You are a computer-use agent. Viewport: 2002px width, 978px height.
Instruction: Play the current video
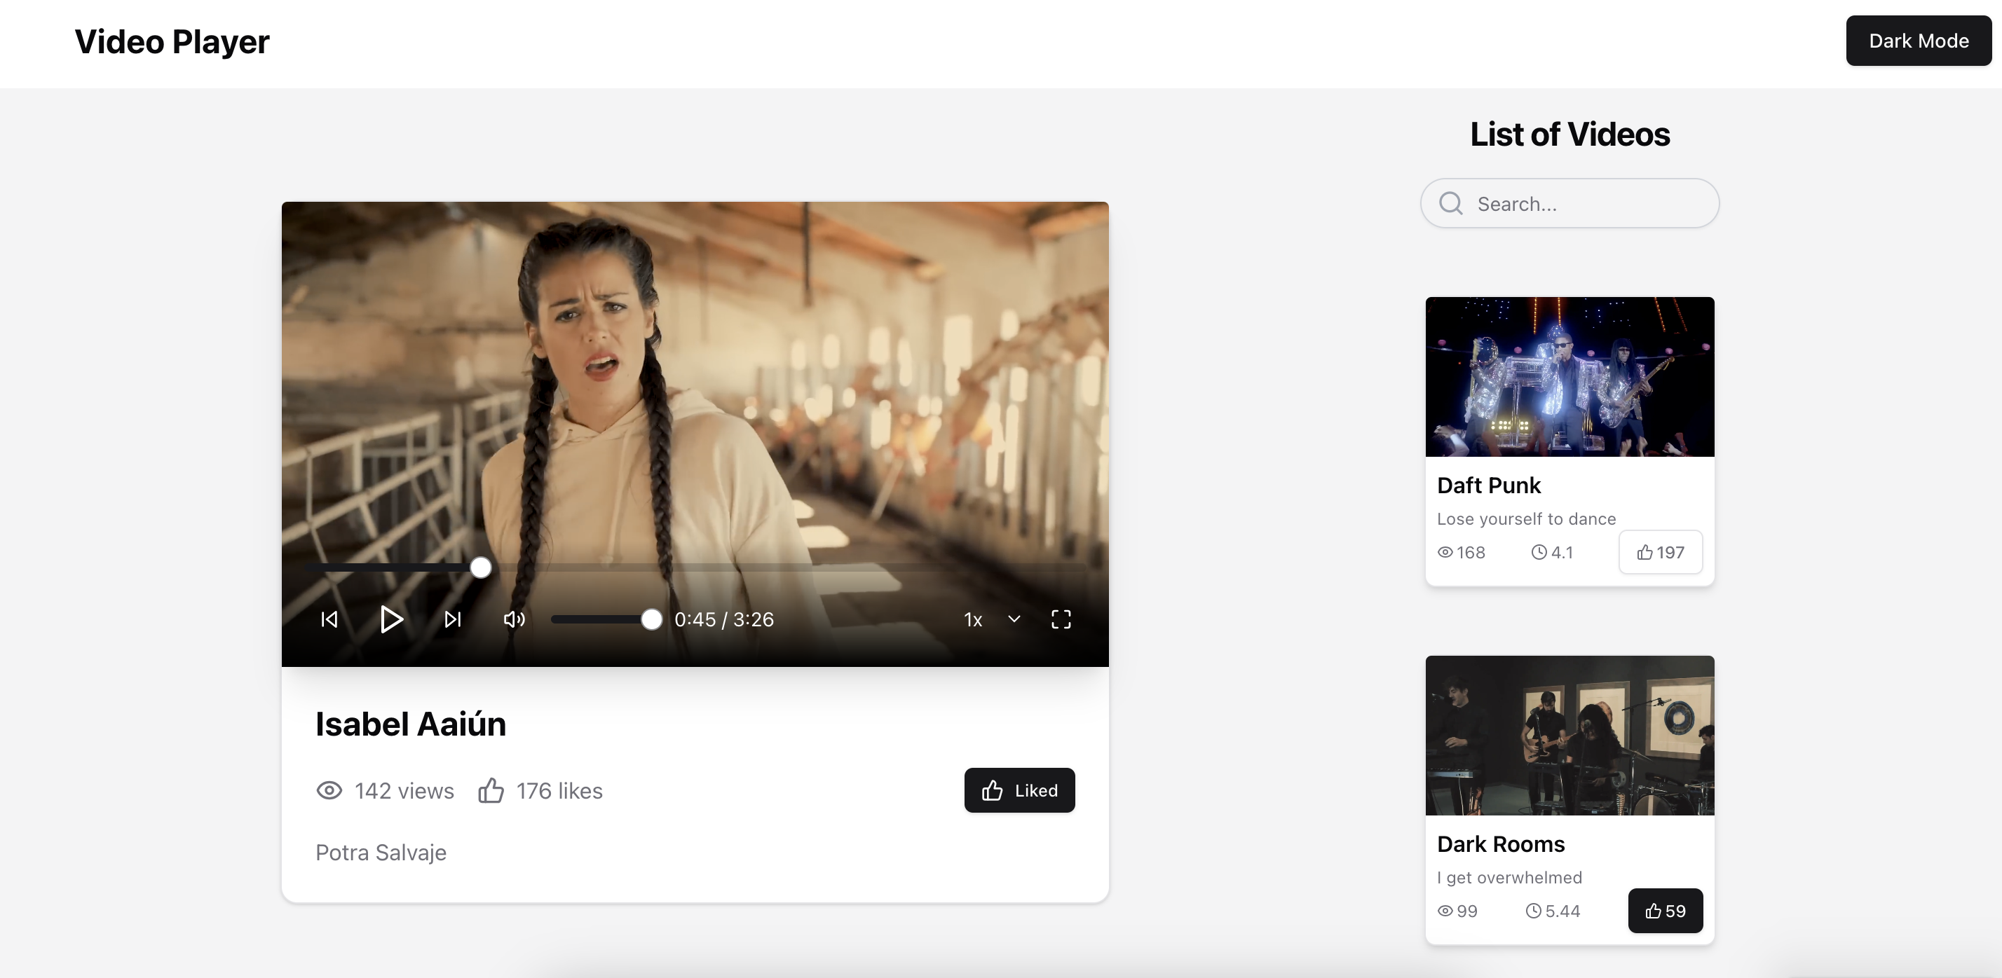pos(391,619)
